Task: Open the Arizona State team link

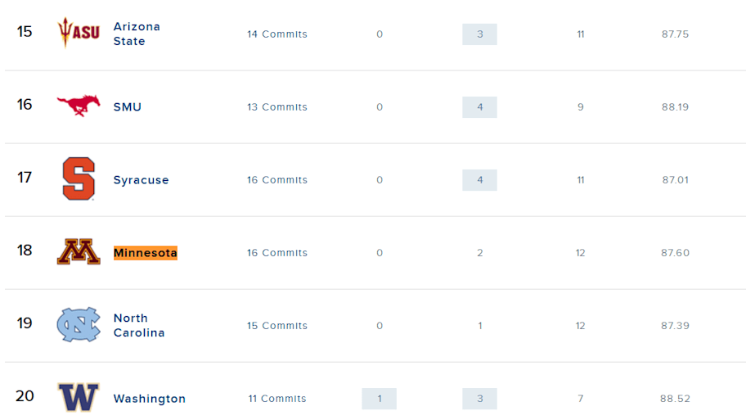Action: click(x=137, y=34)
